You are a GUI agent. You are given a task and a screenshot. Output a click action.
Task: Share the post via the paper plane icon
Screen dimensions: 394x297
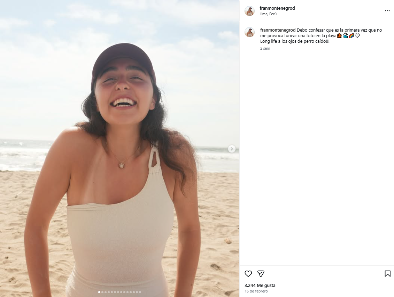click(261, 274)
